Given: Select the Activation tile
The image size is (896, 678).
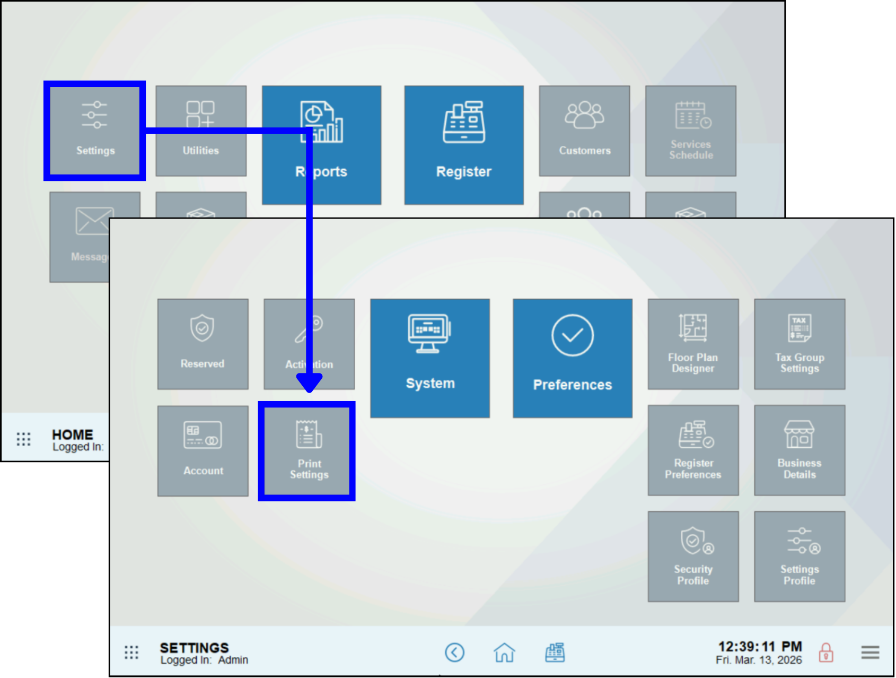Looking at the screenshot, I should coord(309,344).
